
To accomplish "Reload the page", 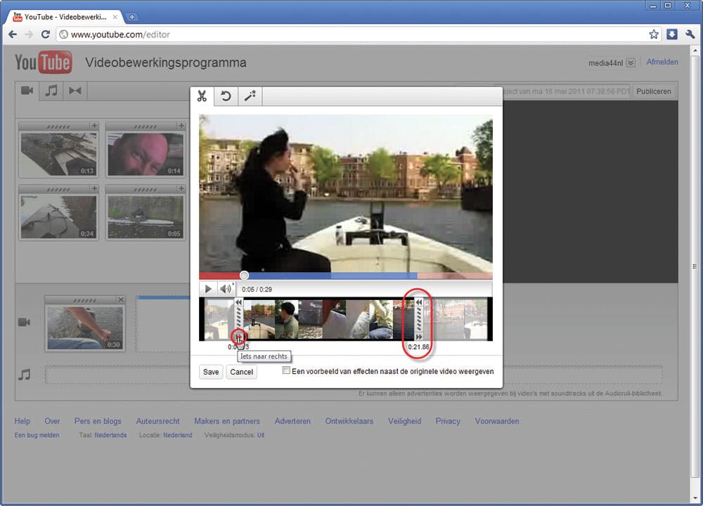I will (x=45, y=34).
